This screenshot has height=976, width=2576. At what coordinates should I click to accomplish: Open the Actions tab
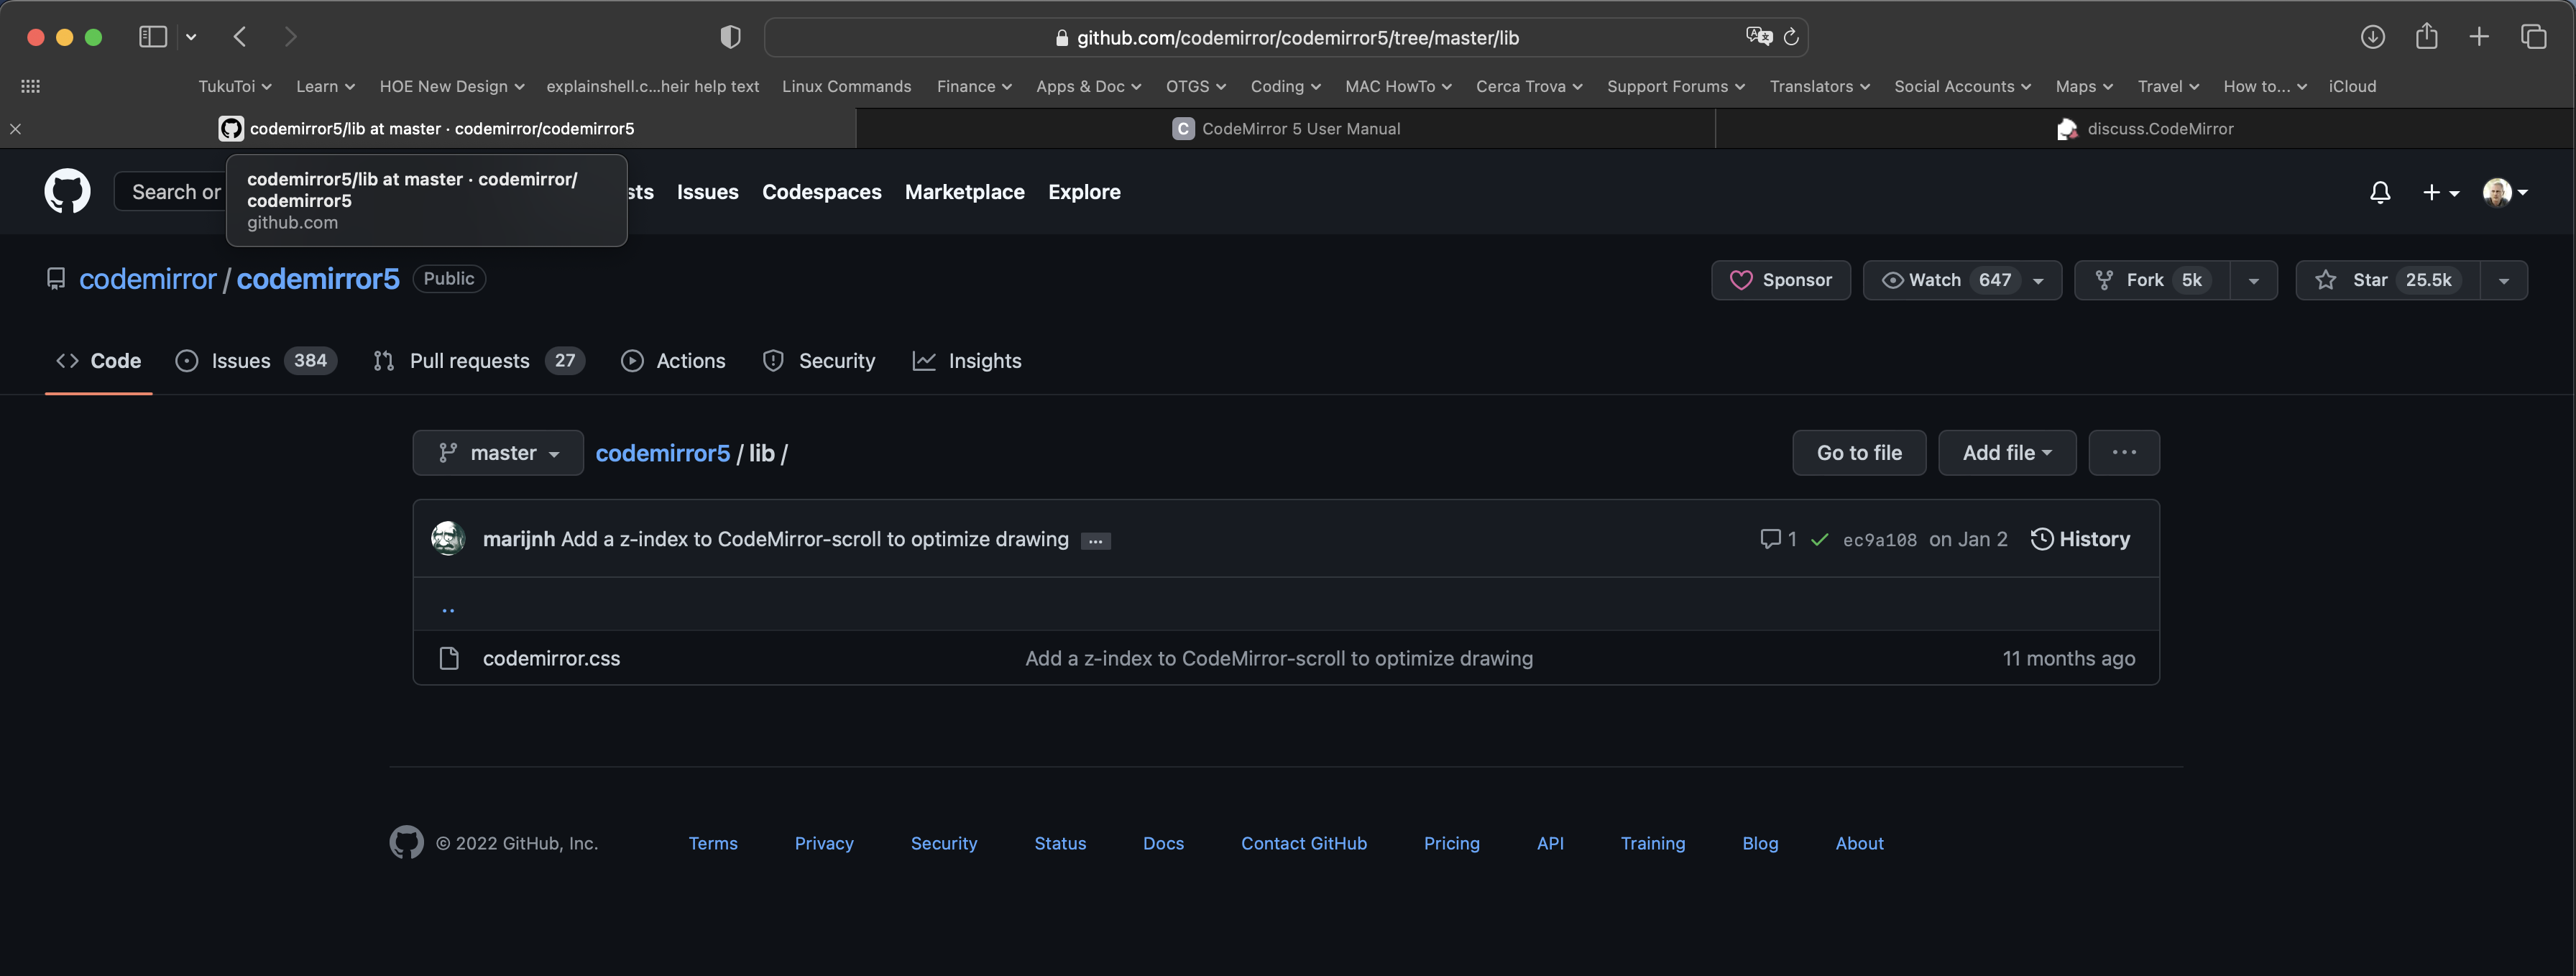coord(673,361)
